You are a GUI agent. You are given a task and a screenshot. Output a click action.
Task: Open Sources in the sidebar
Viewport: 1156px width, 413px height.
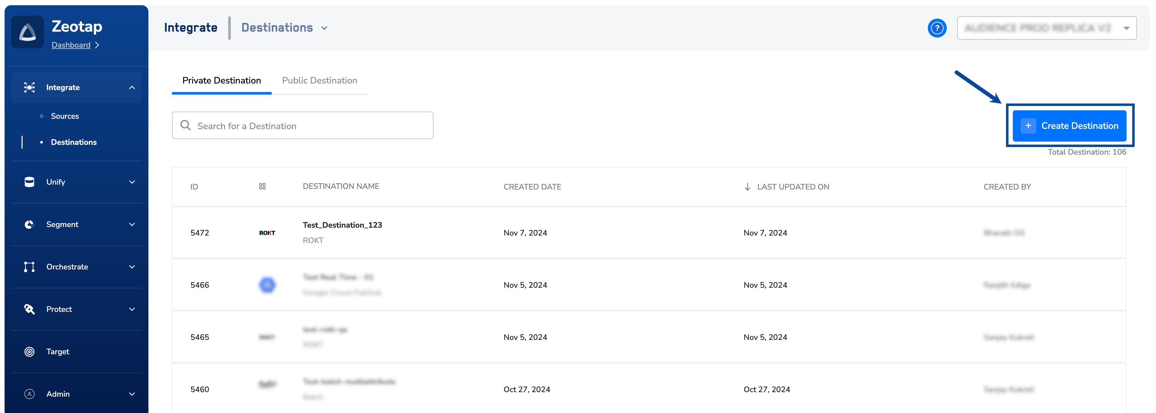(65, 116)
